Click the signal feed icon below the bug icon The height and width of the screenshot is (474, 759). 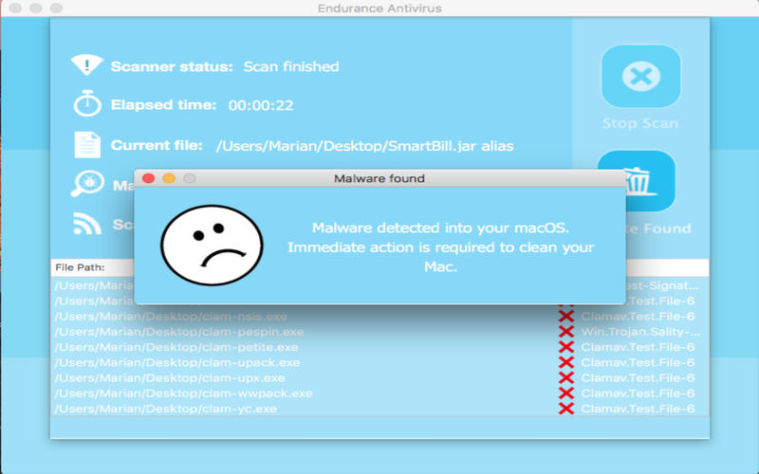[87, 224]
